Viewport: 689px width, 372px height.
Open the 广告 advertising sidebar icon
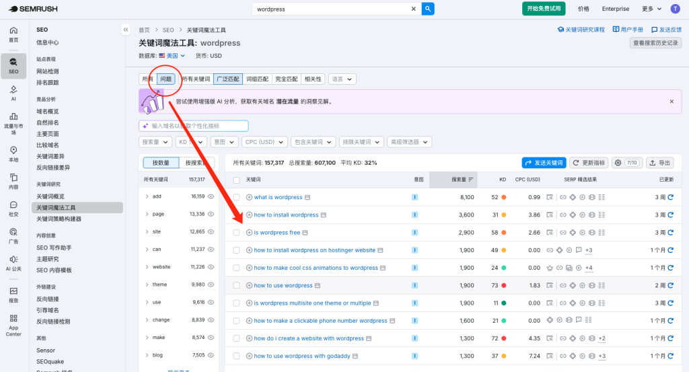point(13,236)
